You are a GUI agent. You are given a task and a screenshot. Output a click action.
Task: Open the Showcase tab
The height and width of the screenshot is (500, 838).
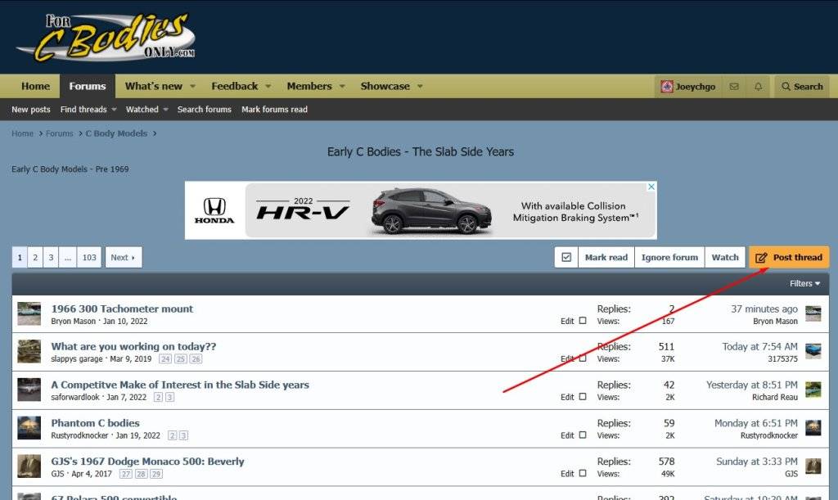point(385,87)
